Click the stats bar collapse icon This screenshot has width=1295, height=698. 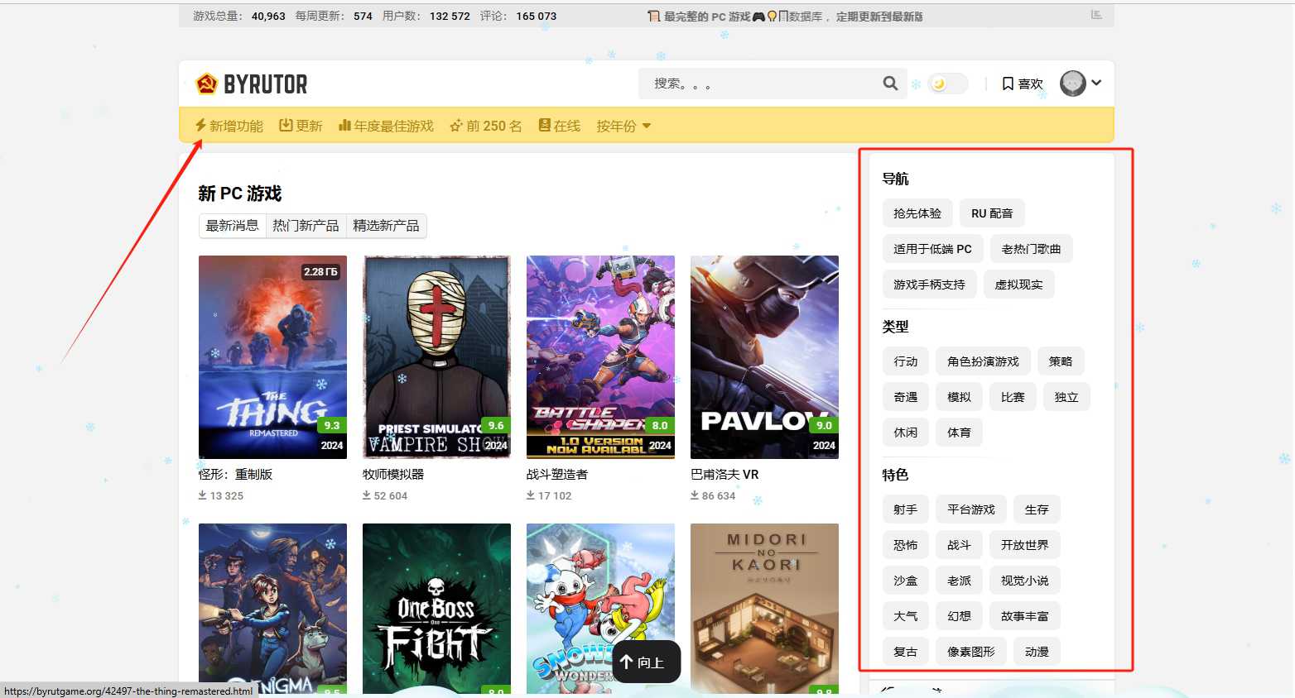pos(1096,15)
